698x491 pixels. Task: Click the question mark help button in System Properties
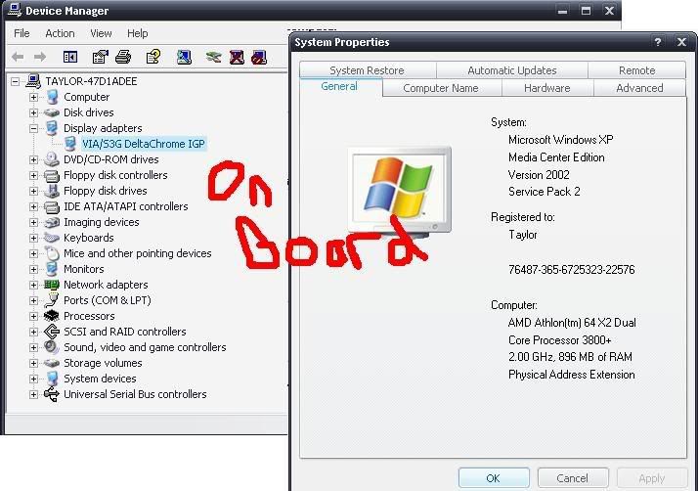click(x=658, y=42)
